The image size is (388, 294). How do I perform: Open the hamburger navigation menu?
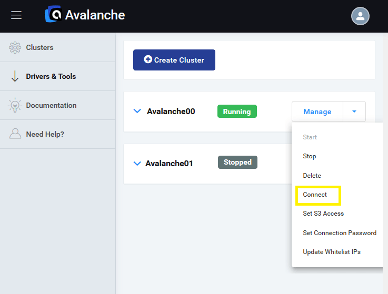[x=16, y=15]
